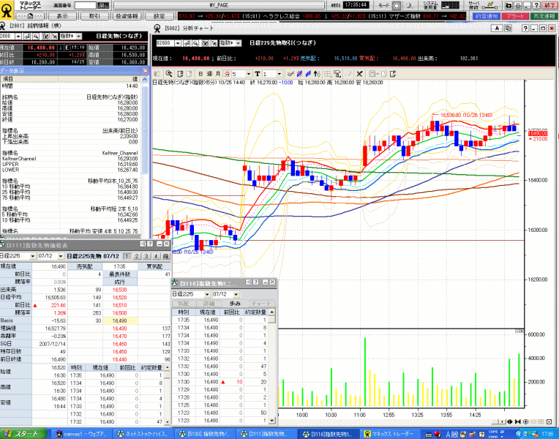Screen dimensions: 559x439
Task: Open the アラート panel
Action: pyautogui.click(x=515, y=16)
